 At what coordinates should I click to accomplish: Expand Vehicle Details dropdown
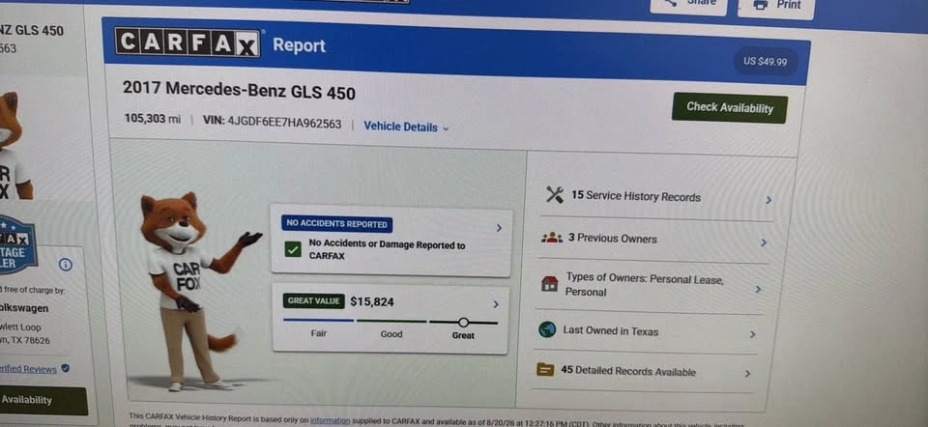pos(406,127)
